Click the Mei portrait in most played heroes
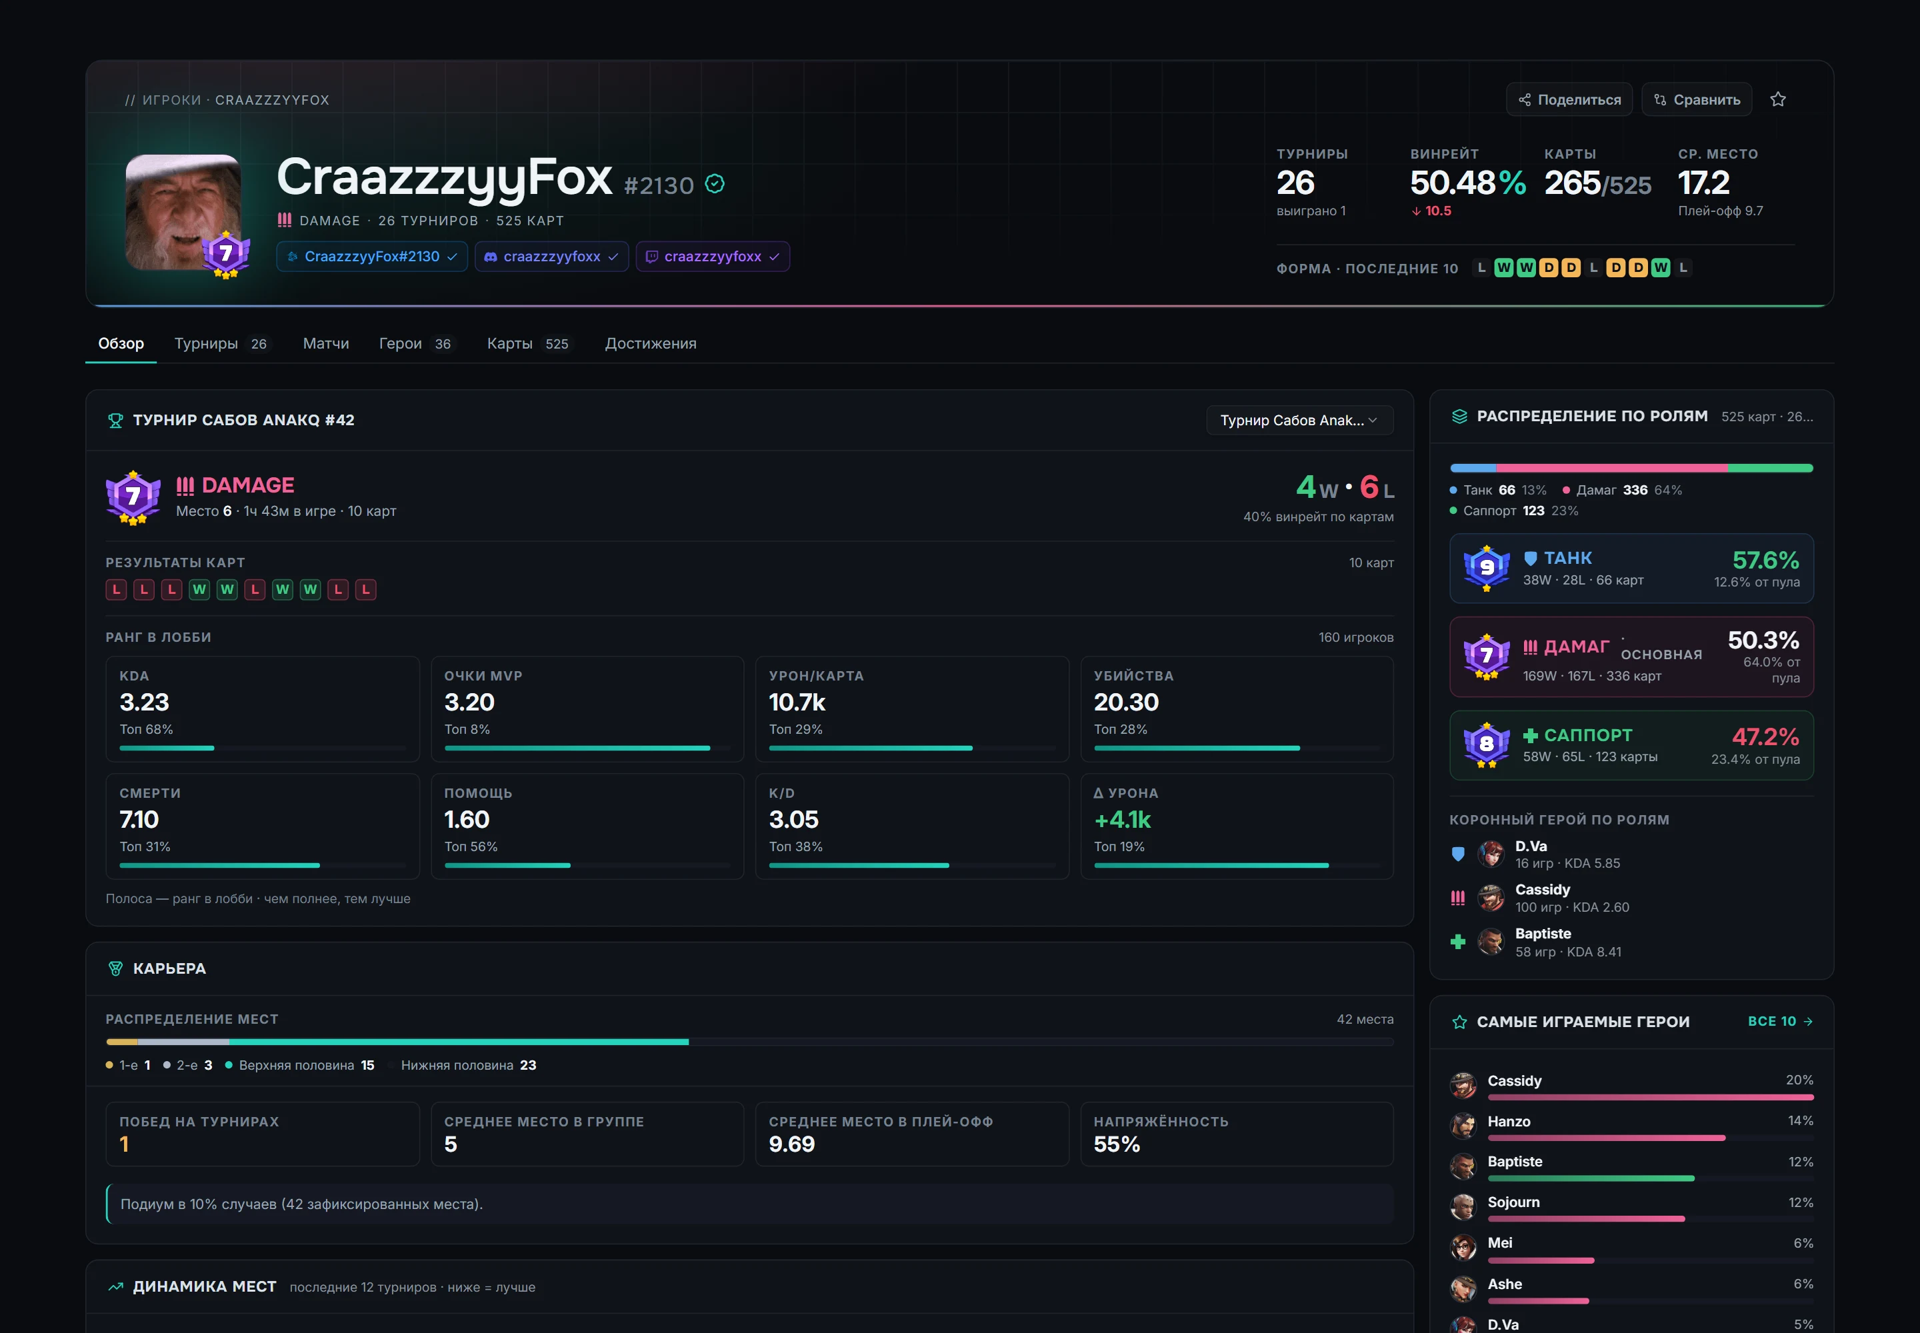The image size is (1920, 1333). pos(1463,1248)
